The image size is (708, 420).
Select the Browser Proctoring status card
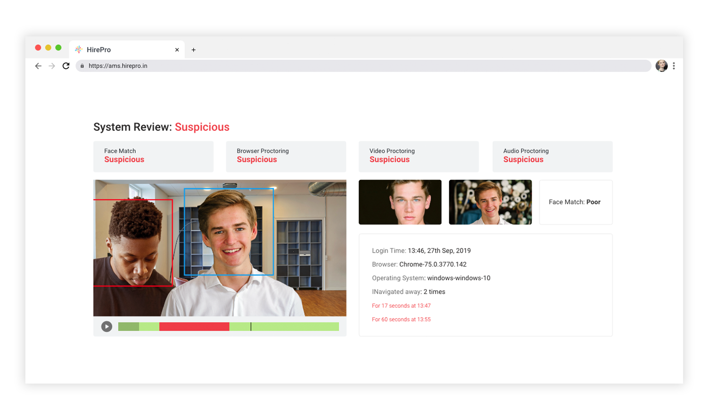click(286, 156)
